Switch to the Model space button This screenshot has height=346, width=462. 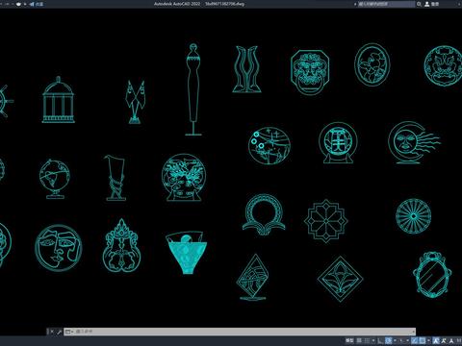[349, 340]
